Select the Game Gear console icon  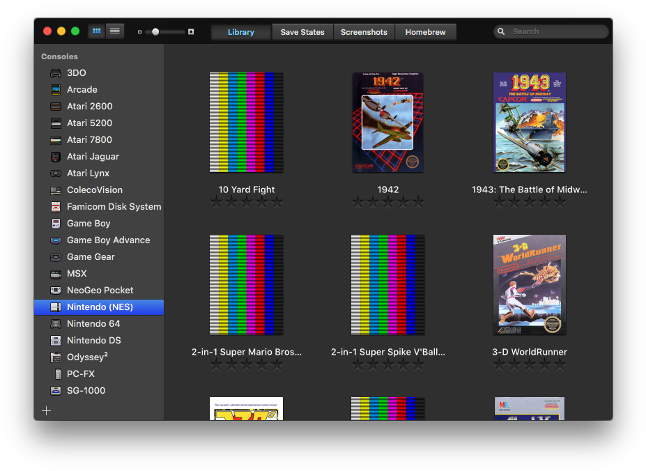56,257
